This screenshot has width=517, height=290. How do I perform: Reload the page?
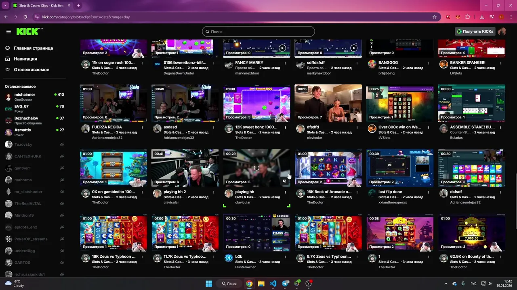click(25, 17)
